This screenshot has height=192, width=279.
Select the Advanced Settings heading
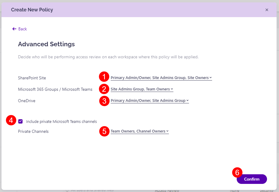(46, 44)
